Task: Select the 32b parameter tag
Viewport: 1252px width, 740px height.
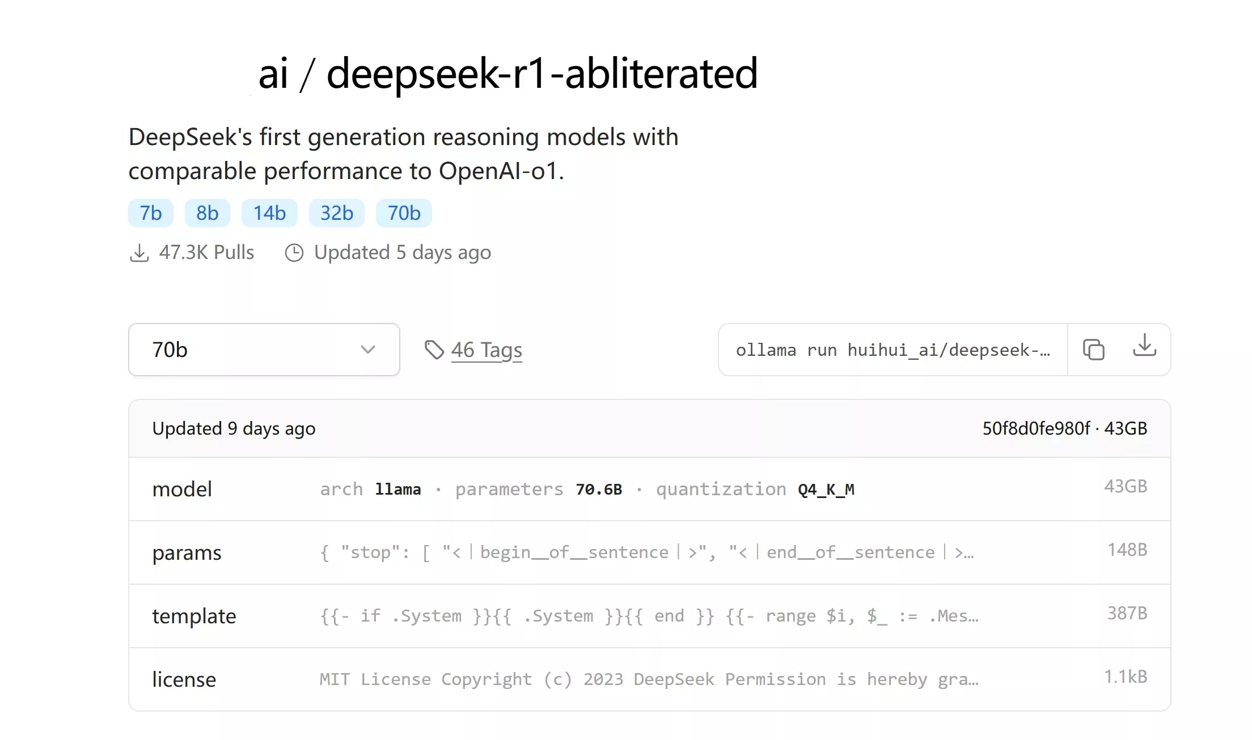Action: (x=336, y=213)
